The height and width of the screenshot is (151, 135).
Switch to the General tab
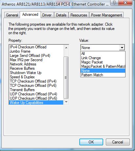[x=12, y=15]
